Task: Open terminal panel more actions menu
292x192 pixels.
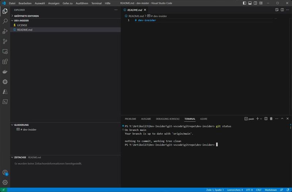Action: pyautogui.click(x=277, y=119)
